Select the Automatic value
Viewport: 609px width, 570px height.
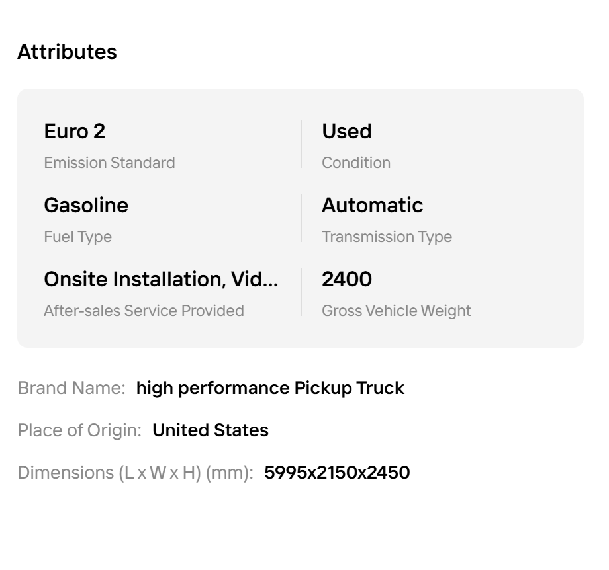[372, 206]
